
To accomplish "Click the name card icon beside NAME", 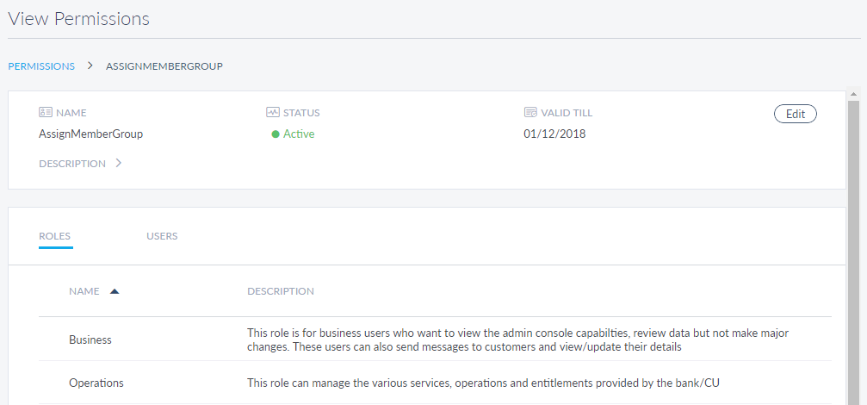I will pyautogui.click(x=46, y=113).
